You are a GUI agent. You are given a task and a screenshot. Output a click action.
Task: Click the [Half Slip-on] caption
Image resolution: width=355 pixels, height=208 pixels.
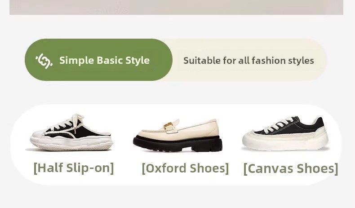click(74, 168)
